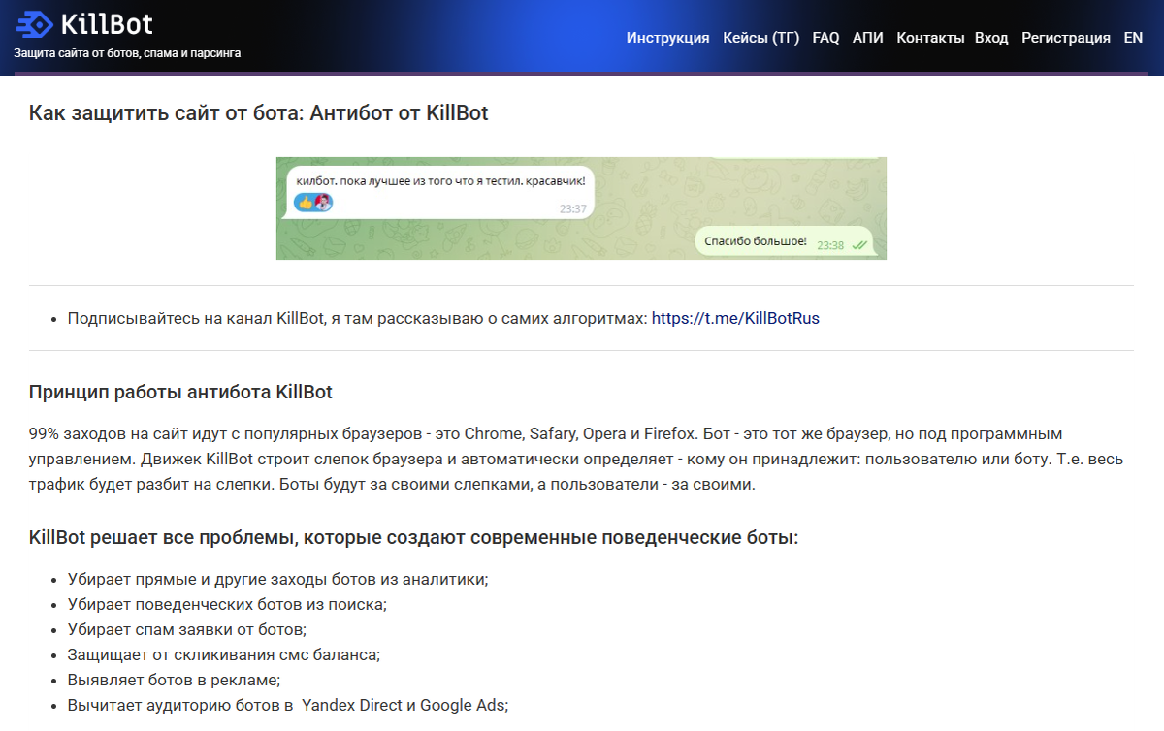
Task: Click 'Защищает от скликивания смс баланса'
Action: click(224, 654)
